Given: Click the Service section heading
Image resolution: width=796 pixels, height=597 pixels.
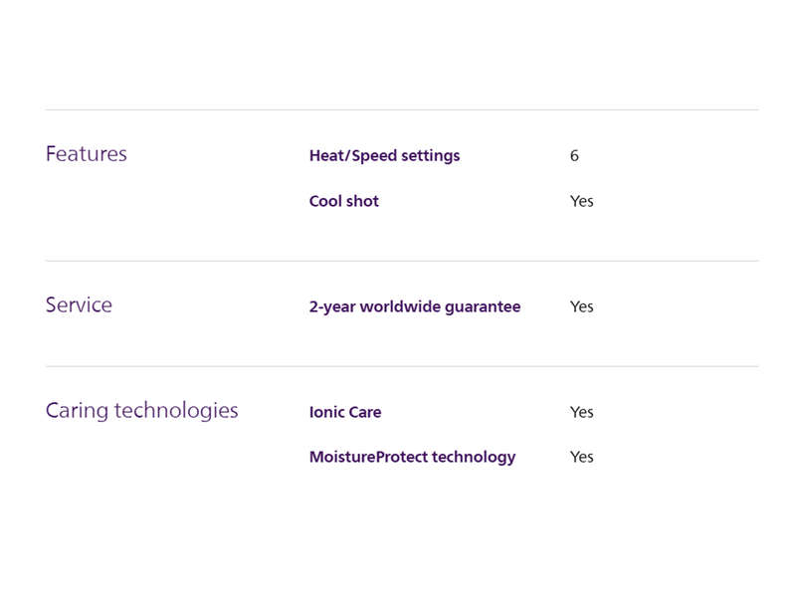Looking at the screenshot, I should pyautogui.click(x=79, y=305).
